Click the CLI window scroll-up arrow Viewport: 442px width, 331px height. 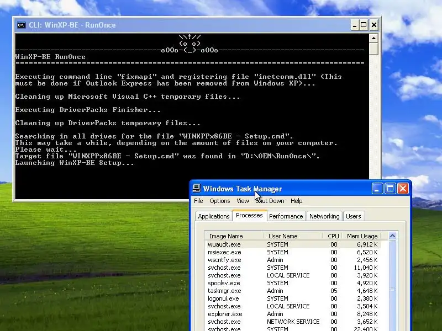tap(373, 38)
